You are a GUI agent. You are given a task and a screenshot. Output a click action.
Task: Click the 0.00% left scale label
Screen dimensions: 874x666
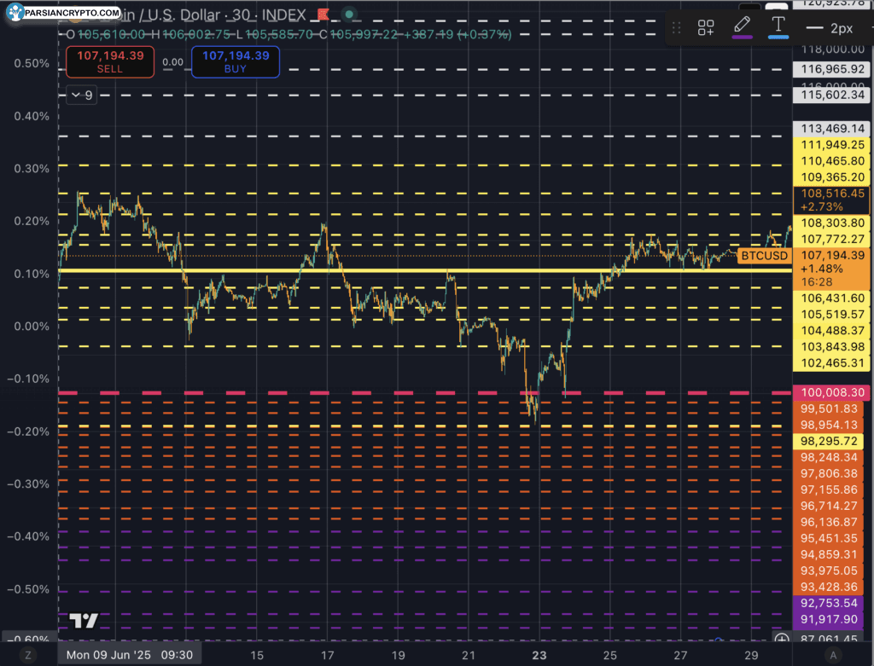coord(32,327)
